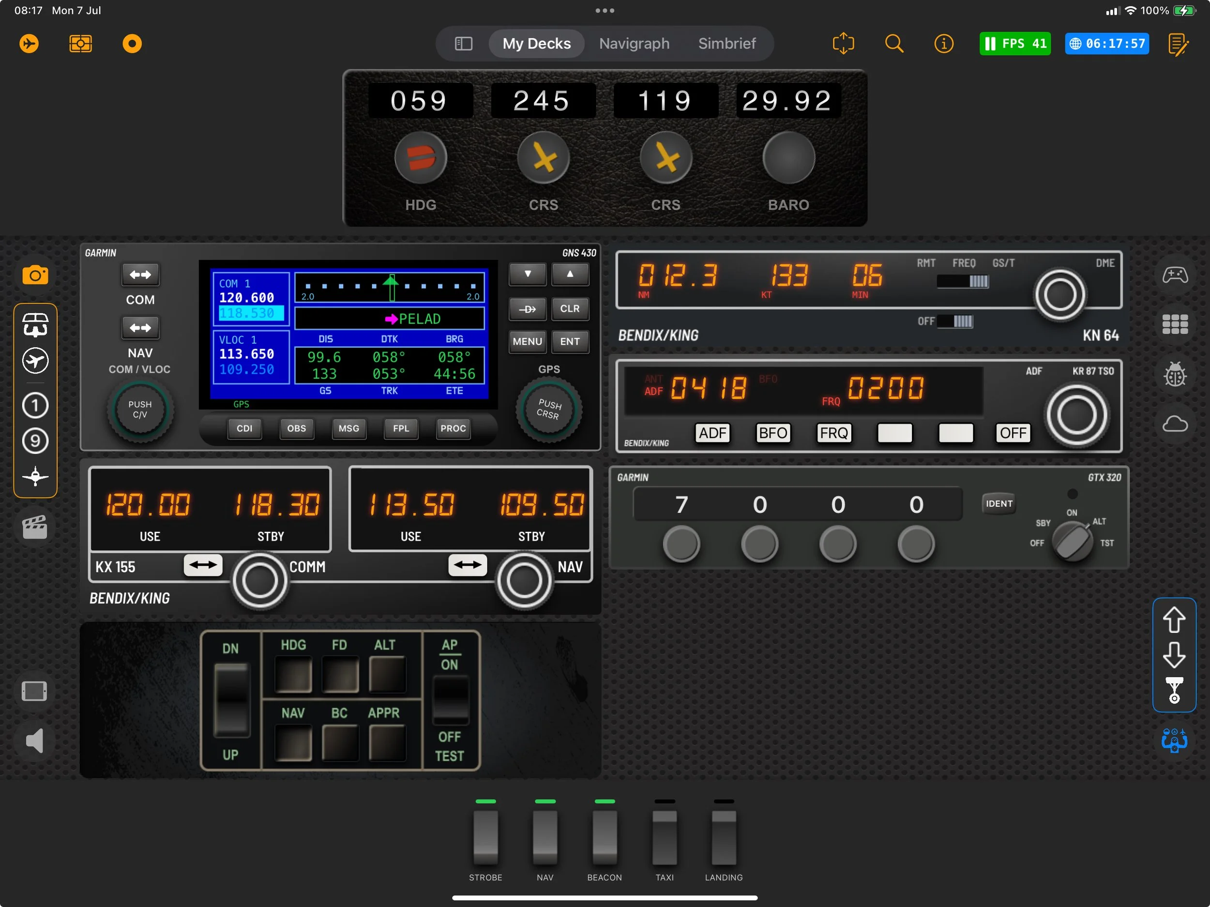This screenshot has width=1210, height=907.
Task: Click the CDI softkey
Action: click(244, 428)
